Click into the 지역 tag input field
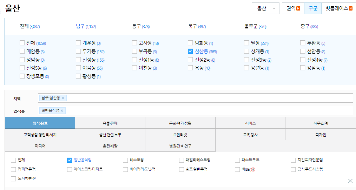Image resolution: width=356 pixels, height=190 pixels. [x=196, y=98]
